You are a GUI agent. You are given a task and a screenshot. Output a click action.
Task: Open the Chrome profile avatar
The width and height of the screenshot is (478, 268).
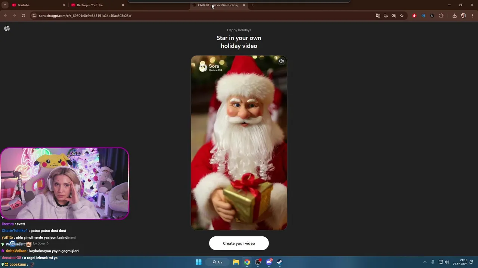(x=463, y=16)
